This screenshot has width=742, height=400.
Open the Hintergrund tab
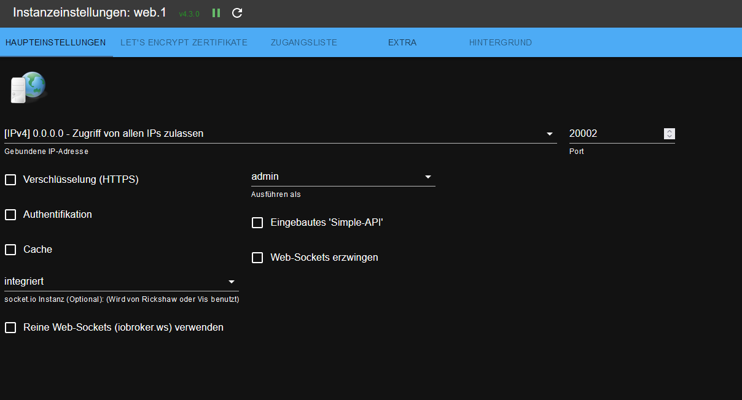point(501,43)
